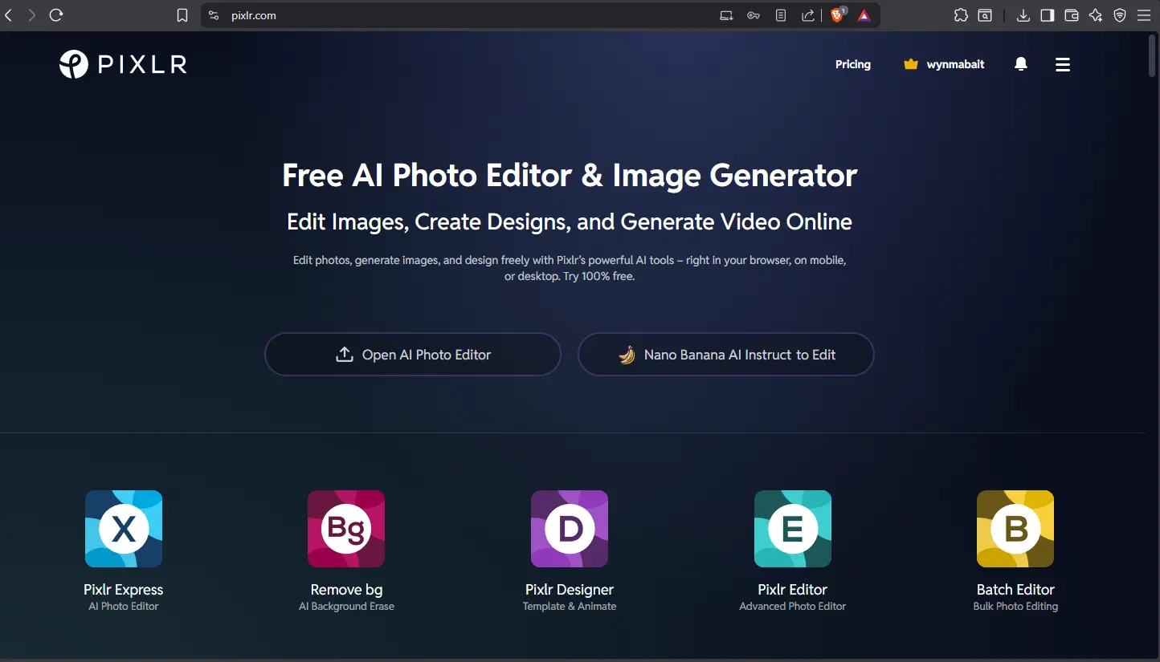Click 'Template & Animate' subtitle
1160x662 pixels.
pyautogui.click(x=570, y=607)
